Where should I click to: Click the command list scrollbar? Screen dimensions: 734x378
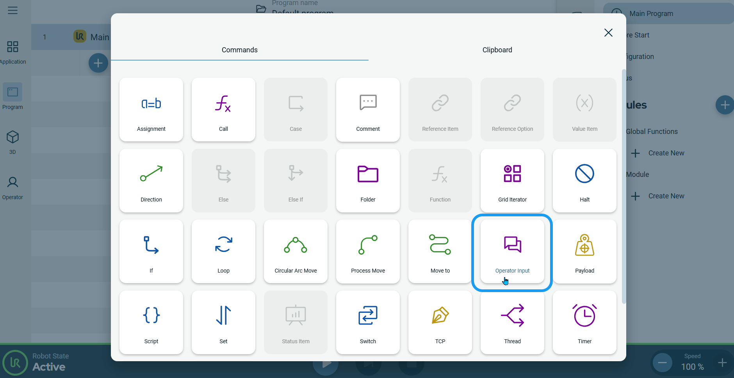tap(624, 187)
